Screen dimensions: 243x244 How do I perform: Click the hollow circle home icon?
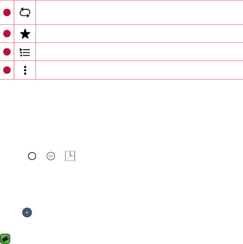[32, 156]
